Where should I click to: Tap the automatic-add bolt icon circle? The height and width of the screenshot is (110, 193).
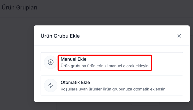point(50,85)
